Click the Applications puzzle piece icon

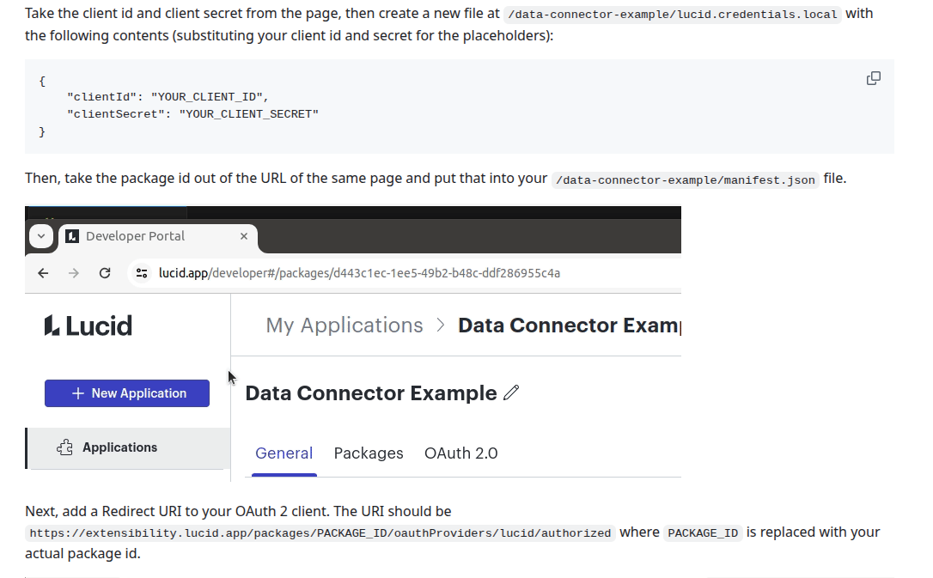tap(64, 447)
